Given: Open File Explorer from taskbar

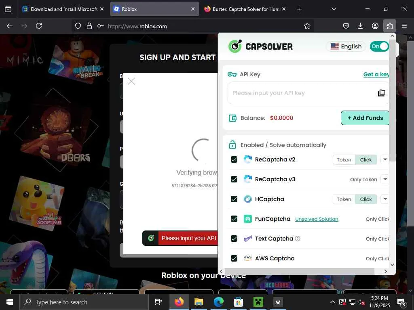Looking at the screenshot, I should 199,302.
